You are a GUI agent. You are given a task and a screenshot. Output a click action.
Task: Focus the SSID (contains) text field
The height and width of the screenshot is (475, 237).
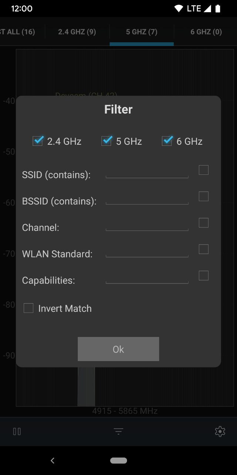[x=147, y=172]
